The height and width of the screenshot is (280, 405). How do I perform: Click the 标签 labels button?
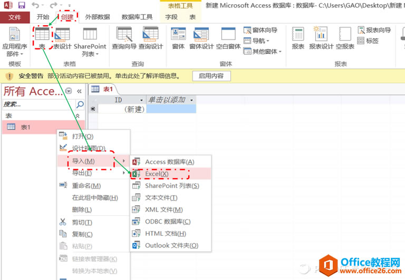pyautogui.click(x=368, y=41)
